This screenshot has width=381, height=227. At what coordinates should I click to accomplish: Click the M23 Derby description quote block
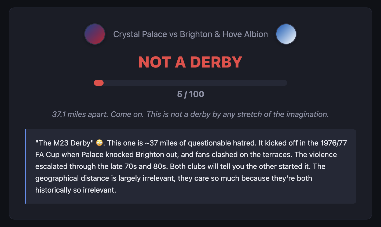point(190,166)
